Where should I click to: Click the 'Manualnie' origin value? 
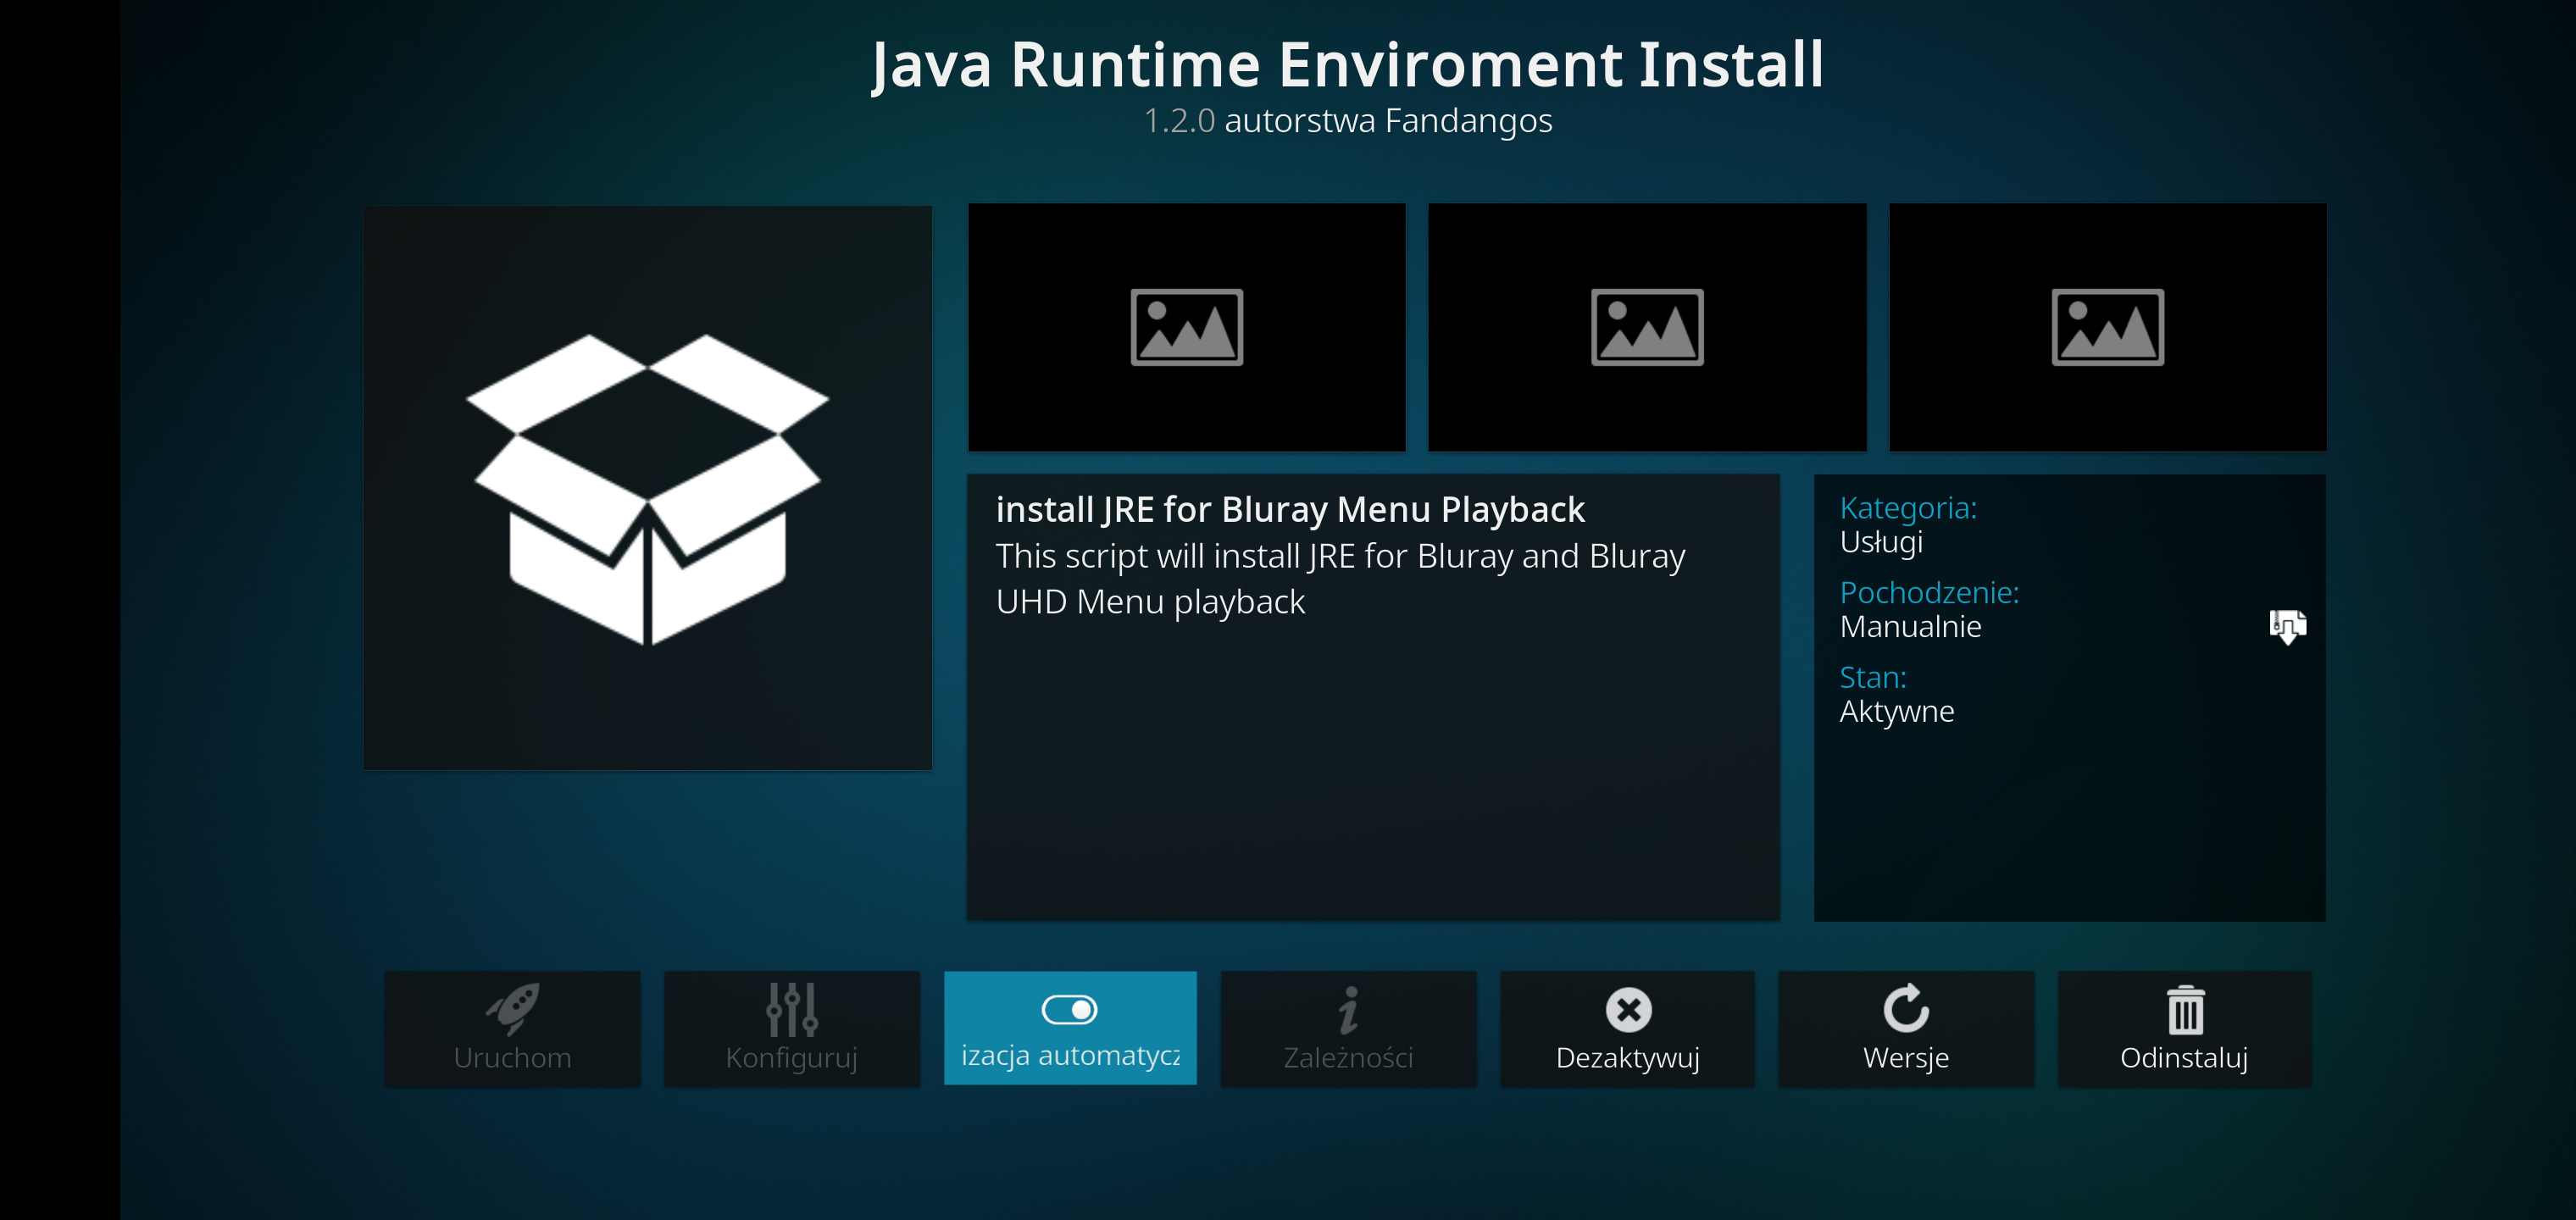[x=1910, y=627]
